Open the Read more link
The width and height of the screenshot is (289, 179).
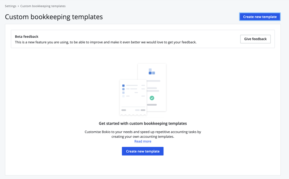(143, 141)
